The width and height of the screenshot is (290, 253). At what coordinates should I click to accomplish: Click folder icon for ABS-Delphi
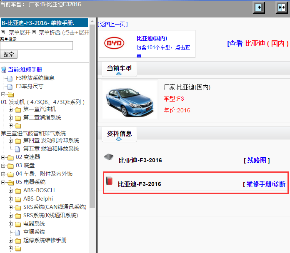click(18, 199)
